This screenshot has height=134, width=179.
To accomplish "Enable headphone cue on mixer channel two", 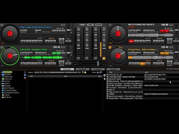I will pyautogui.click(x=87, y=58).
